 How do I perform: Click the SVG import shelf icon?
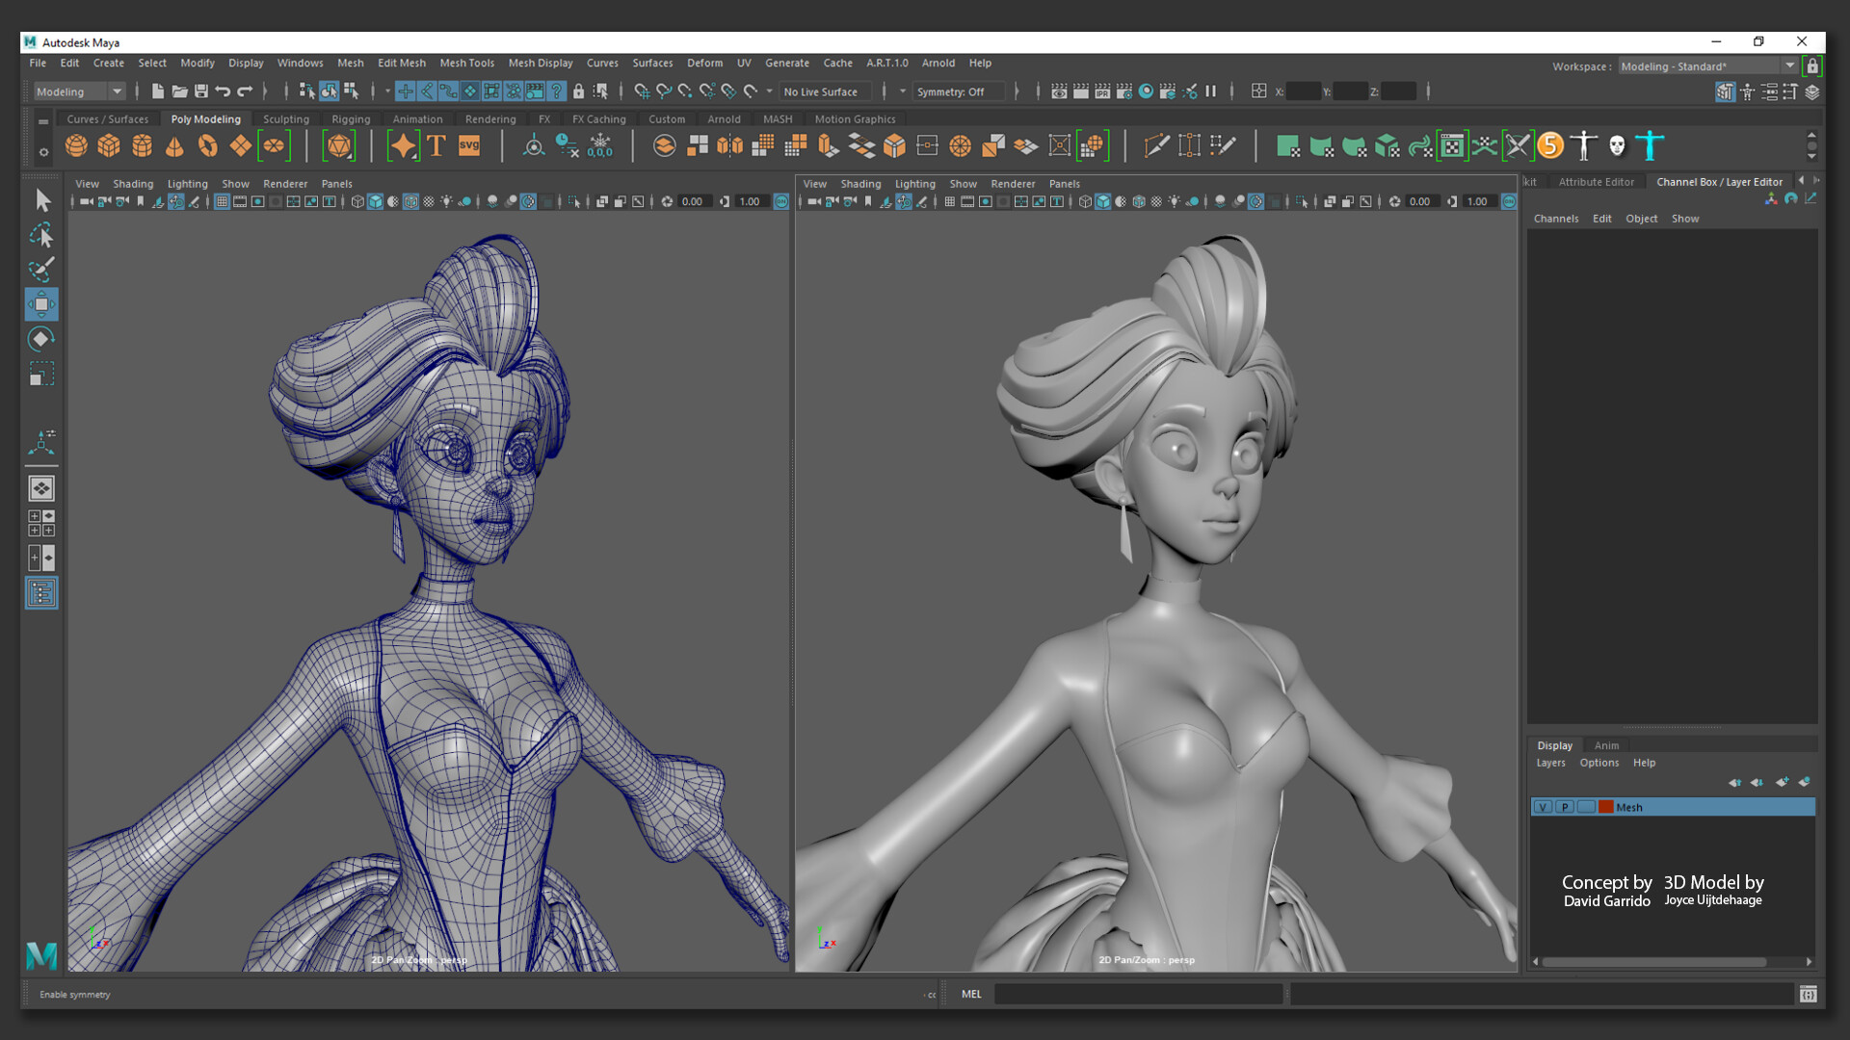469,146
